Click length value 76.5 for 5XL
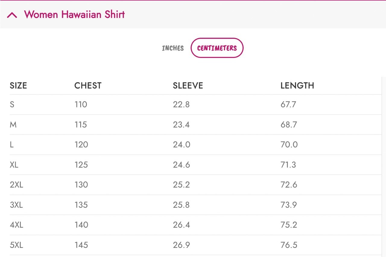The image size is (386, 257). click(289, 245)
